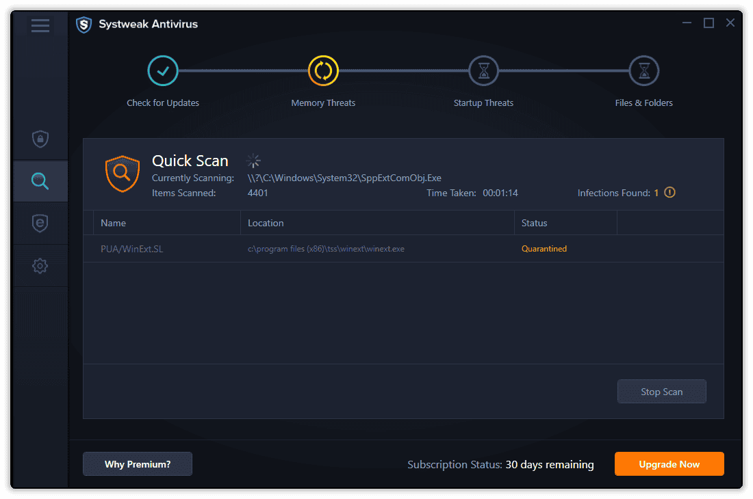Click the Systweak Antivirus title text
Viewport: 753px width, 499px height.
tap(149, 24)
